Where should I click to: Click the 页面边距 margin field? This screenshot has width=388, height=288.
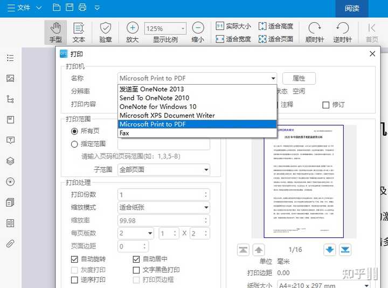click(133, 246)
